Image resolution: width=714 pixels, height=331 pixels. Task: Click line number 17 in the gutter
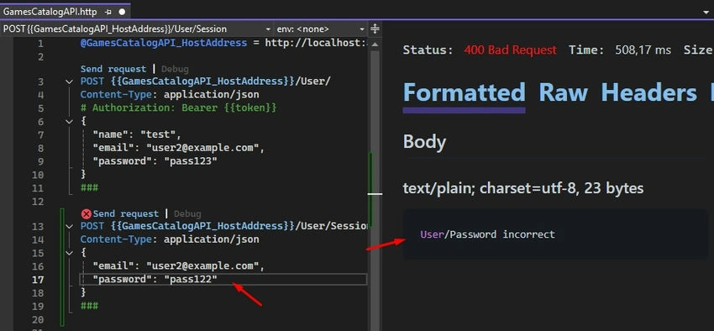pos(38,280)
